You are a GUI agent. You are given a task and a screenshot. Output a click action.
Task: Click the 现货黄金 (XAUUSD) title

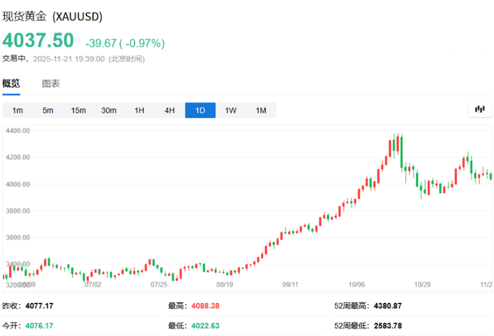53,17
